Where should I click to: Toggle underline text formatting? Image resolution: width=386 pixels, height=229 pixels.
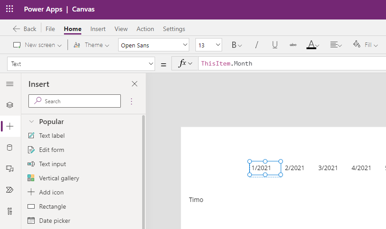coord(275,45)
